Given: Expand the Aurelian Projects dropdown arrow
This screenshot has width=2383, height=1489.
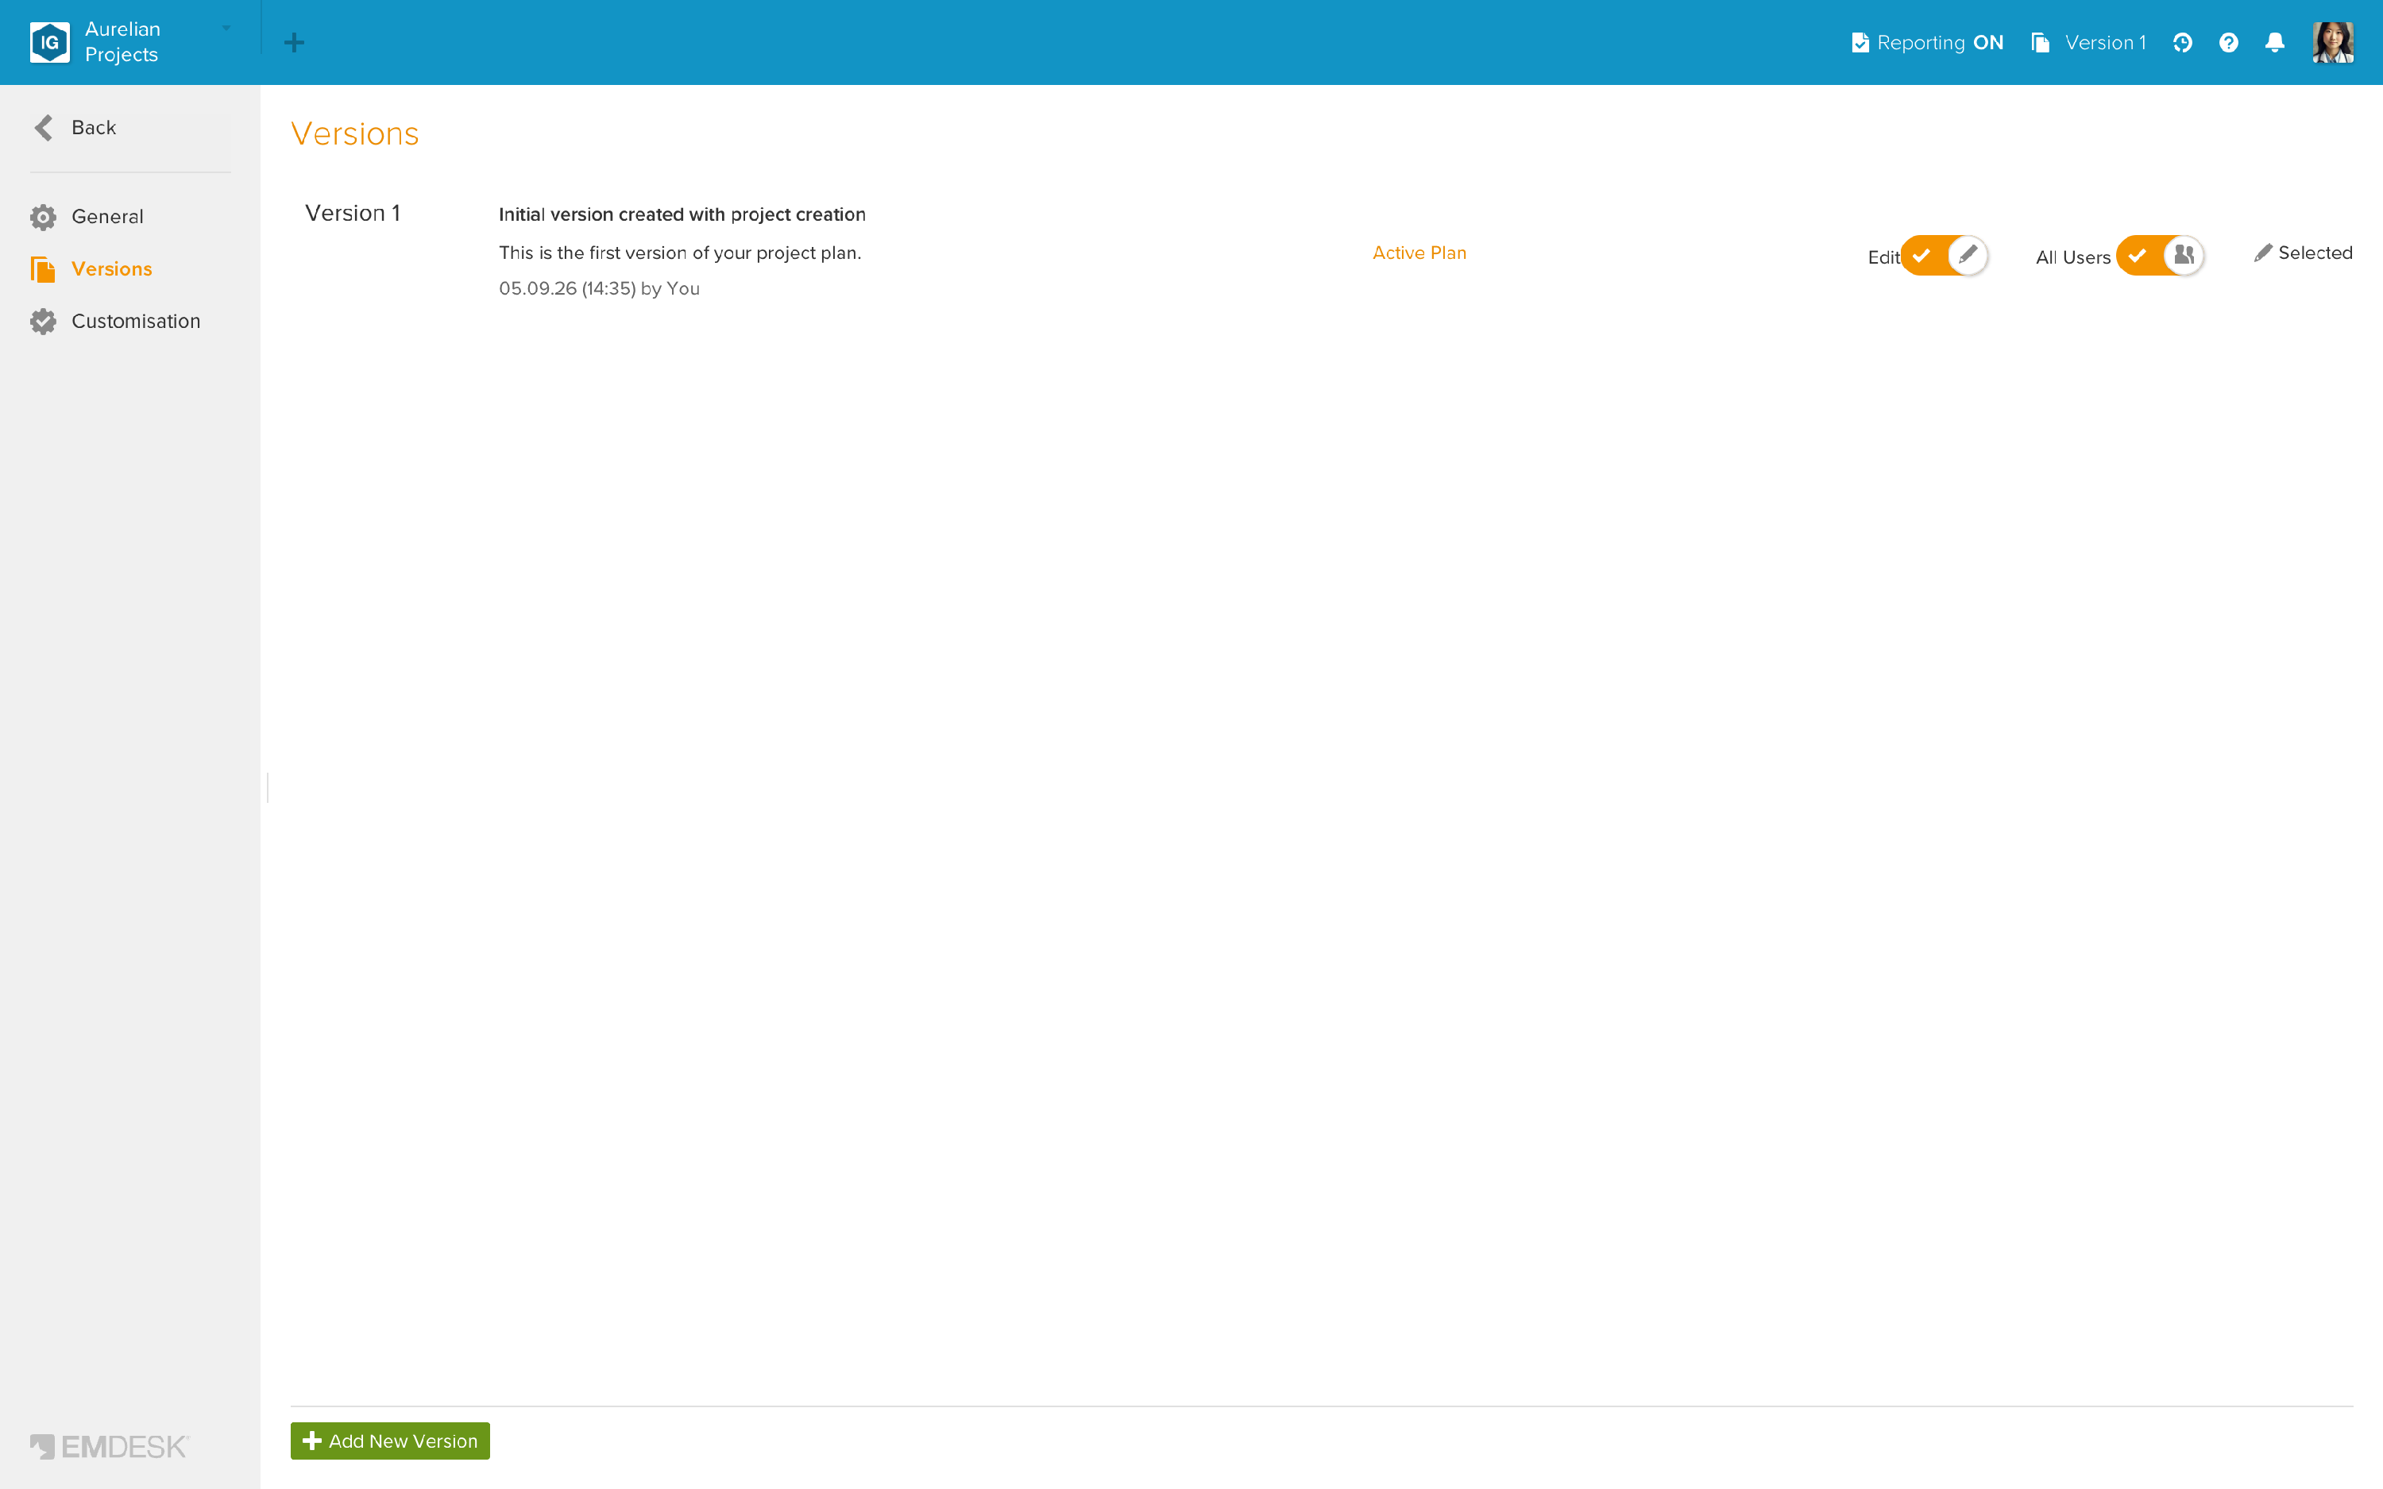Looking at the screenshot, I should (226, 29).
